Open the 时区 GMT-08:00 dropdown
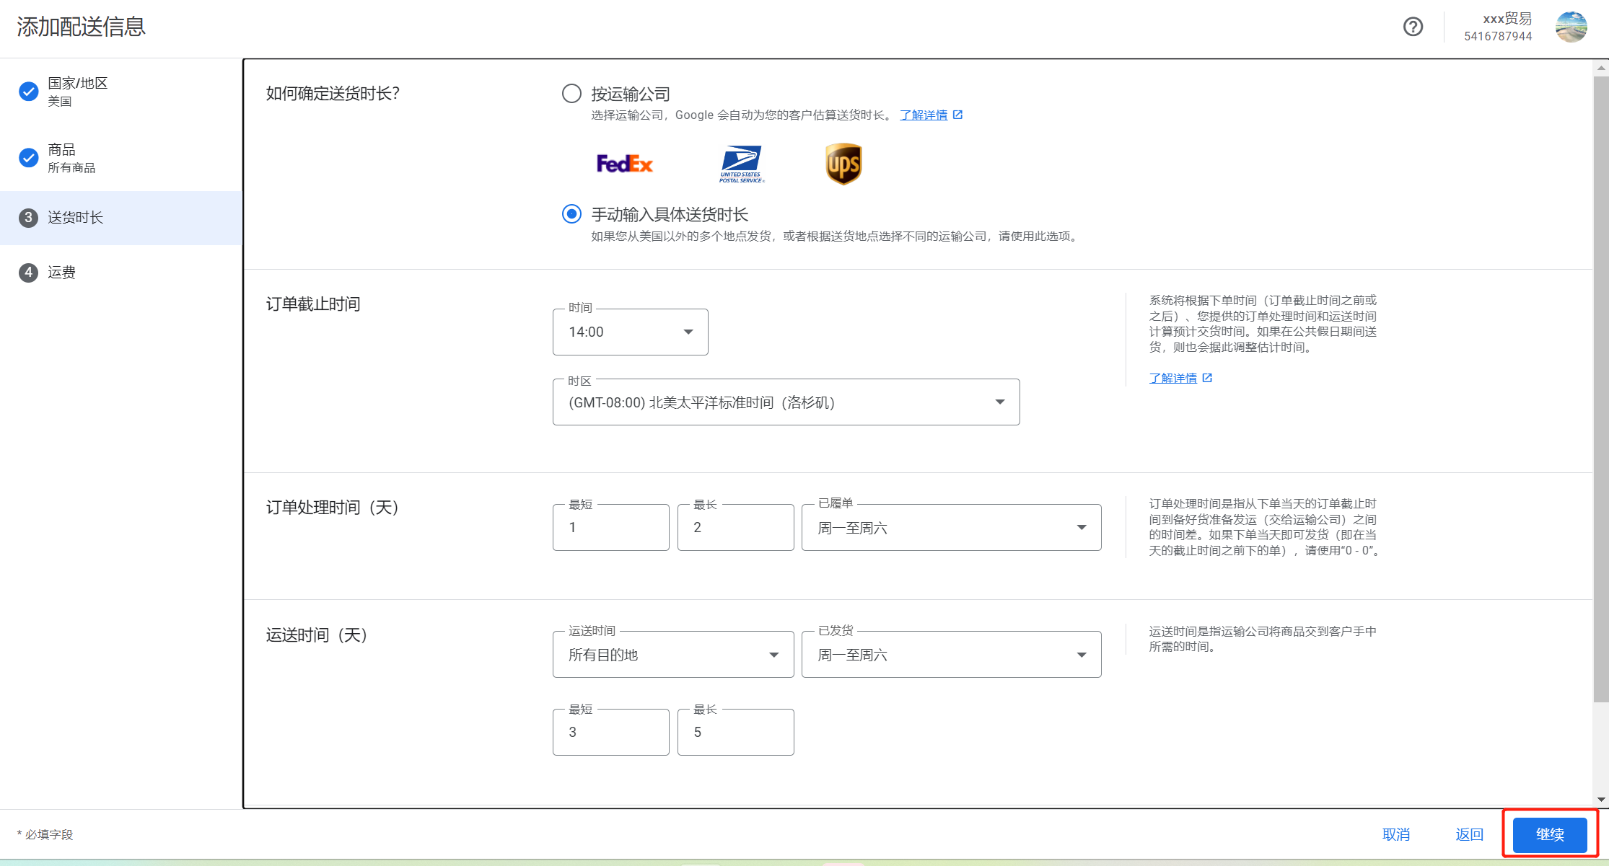Viewport: 1609px width, 866px height. coord(786,402)
